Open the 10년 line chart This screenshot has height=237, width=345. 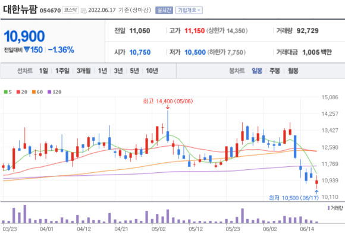(152, 71)
